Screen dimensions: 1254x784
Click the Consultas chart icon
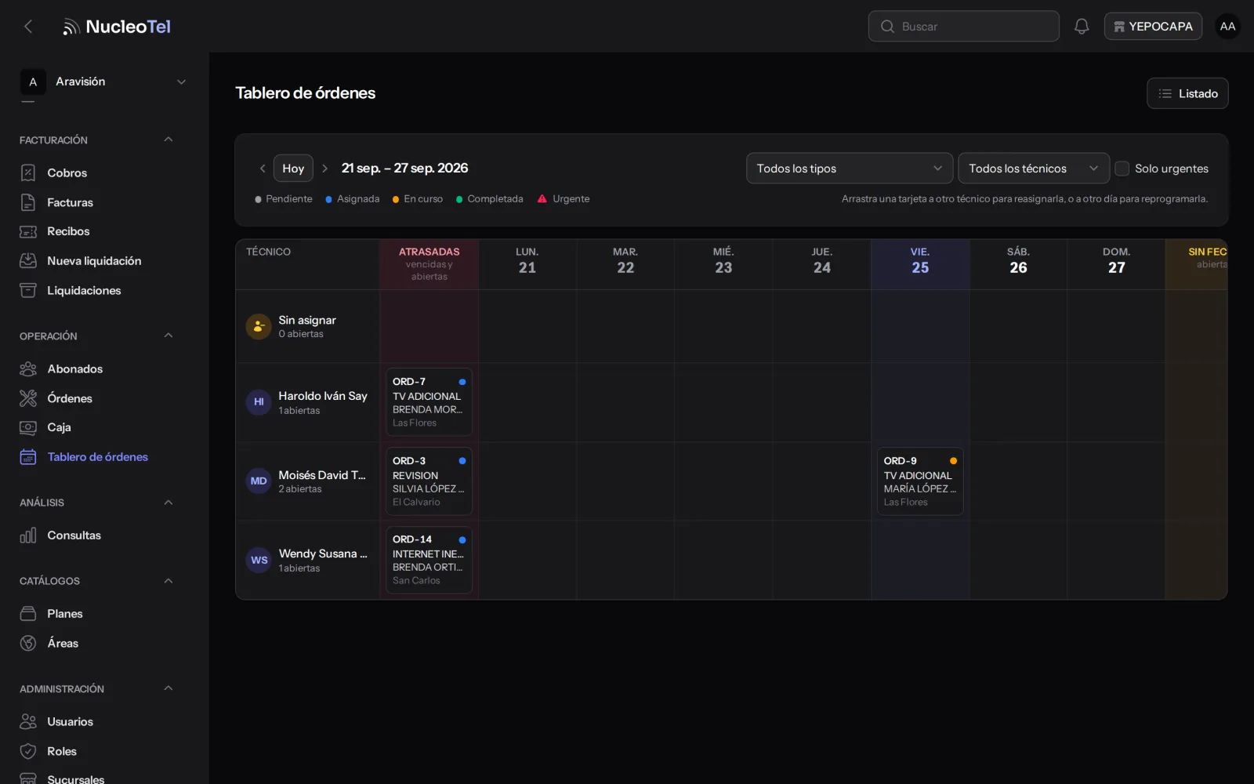point(28,535)
